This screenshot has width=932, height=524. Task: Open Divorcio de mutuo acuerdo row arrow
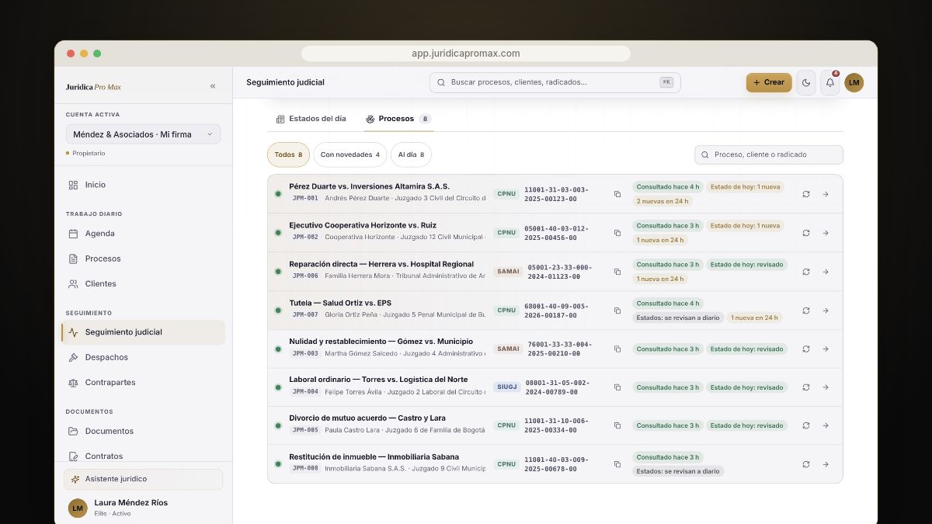point(826,425)
